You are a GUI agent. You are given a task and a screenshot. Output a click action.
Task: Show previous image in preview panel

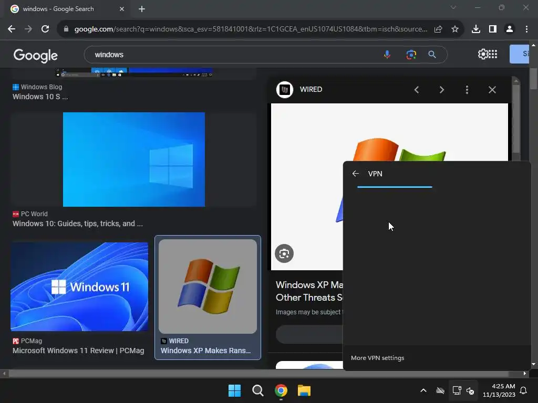[417, 90]
